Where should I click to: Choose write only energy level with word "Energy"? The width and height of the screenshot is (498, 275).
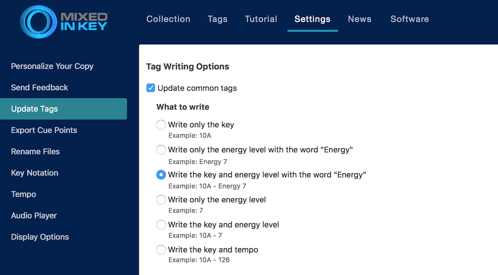(161, 150)
